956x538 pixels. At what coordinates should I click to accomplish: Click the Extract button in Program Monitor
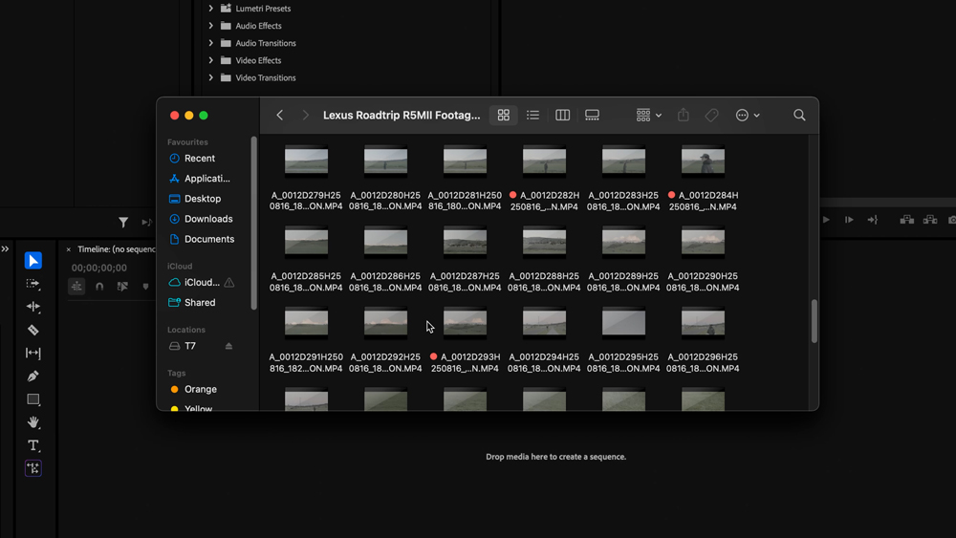click(930, 220)
